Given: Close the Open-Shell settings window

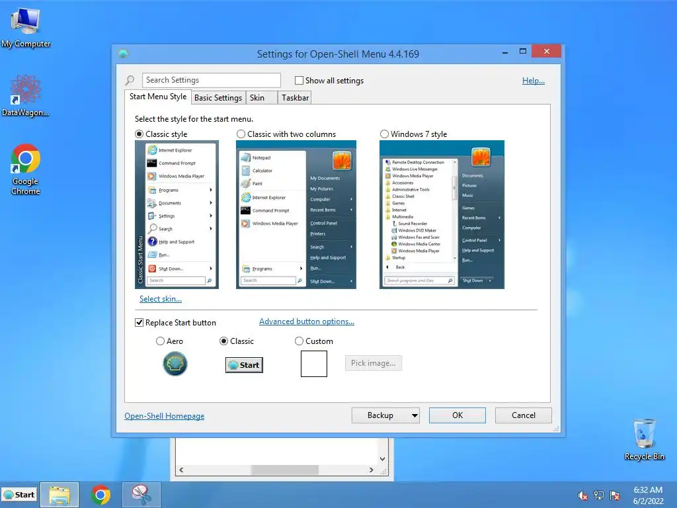Looking at the screenshot, I should pyautogui.click(x=547, y=52).
